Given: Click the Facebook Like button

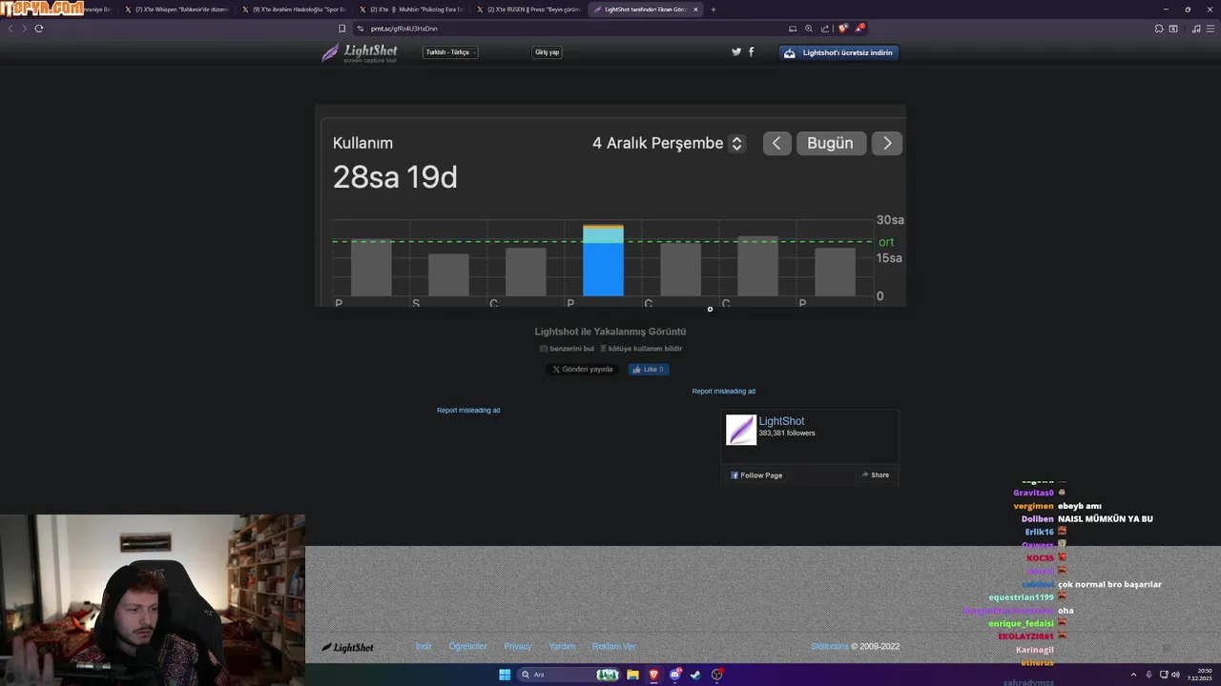Looking at the screenshot, I should pos(649,369).
